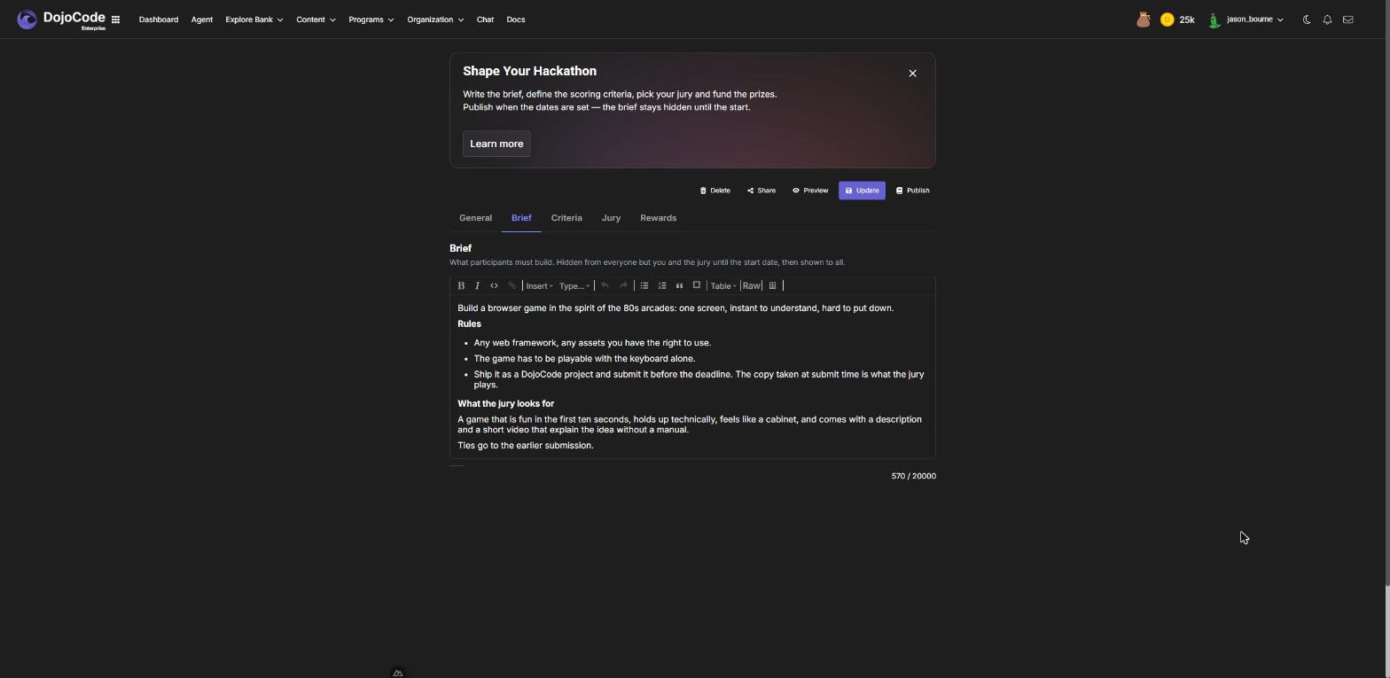Switch to the Criteria tab
Viewport: 1390px width, 678px height.
(566, 218)
